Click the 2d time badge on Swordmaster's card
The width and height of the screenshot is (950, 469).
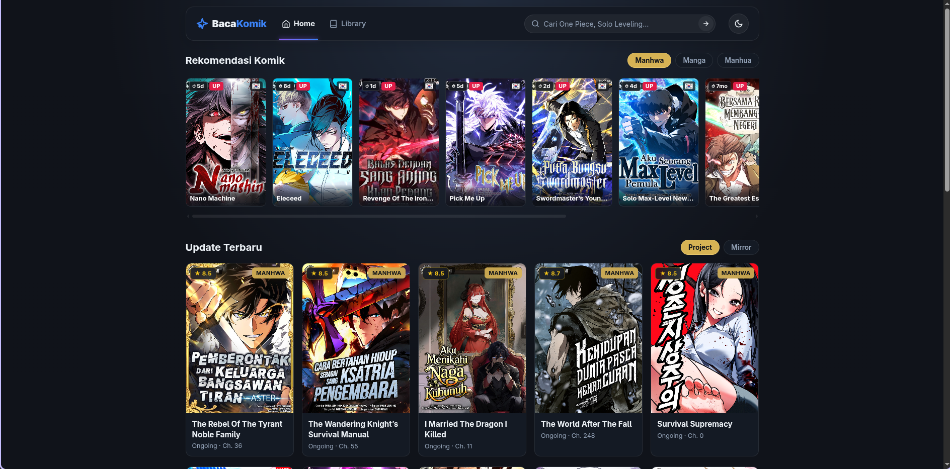[544, 86]
